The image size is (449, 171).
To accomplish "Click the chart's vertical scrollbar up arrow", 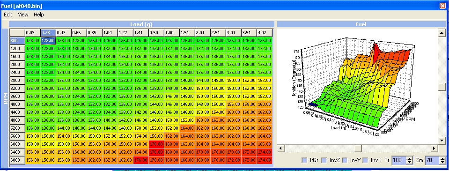I will point(442,32).
